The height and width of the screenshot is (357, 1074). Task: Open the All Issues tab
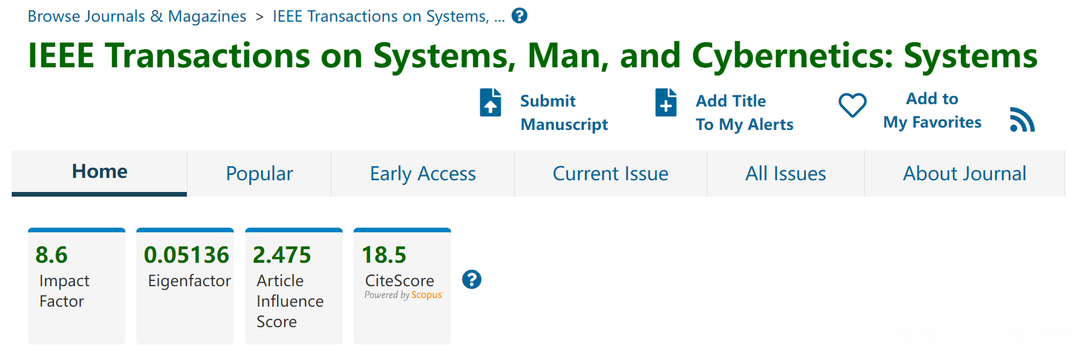(786, 173)
